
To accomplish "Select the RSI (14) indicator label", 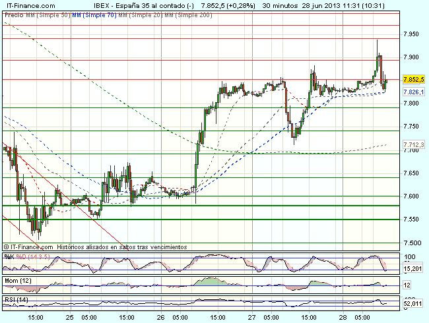I will point(16,300).
